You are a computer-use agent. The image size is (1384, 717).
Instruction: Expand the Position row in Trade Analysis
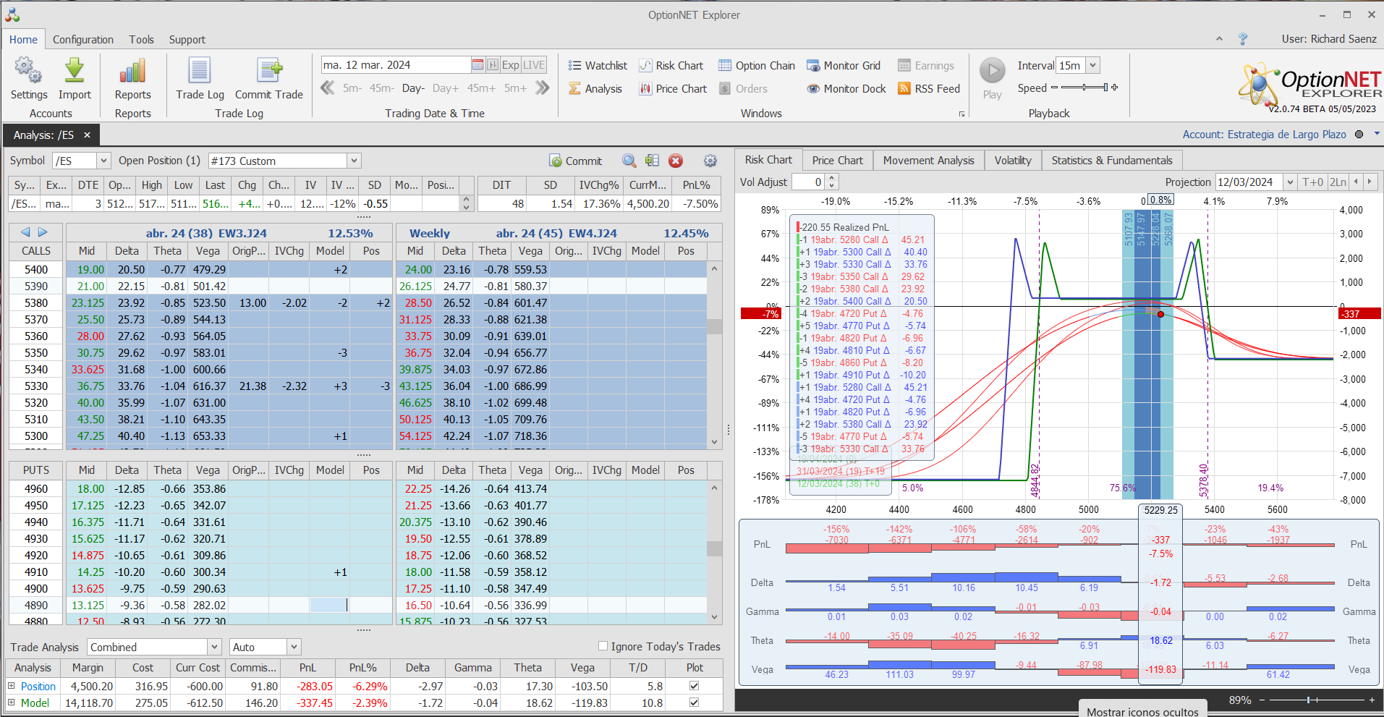click(x=11, y=686)
